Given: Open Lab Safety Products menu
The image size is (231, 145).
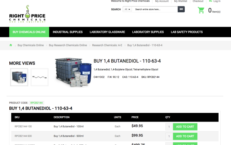Looking at the screenshot, I should coord(187,32).
